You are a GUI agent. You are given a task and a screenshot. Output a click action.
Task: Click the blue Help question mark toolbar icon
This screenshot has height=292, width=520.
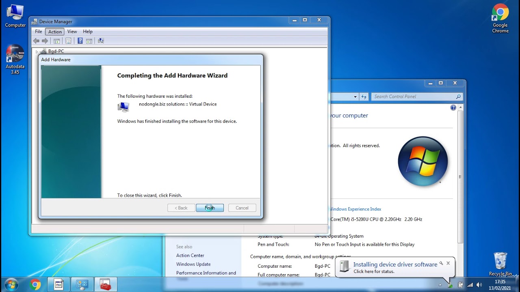coord(80,41)
